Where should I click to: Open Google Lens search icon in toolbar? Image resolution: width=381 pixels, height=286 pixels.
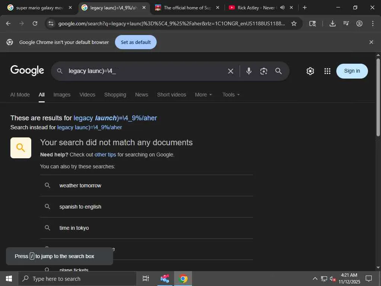point(313,23)
